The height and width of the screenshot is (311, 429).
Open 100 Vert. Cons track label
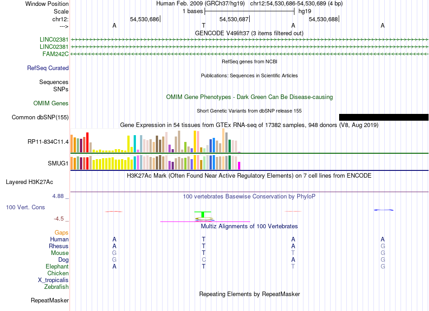pos(25,207)
